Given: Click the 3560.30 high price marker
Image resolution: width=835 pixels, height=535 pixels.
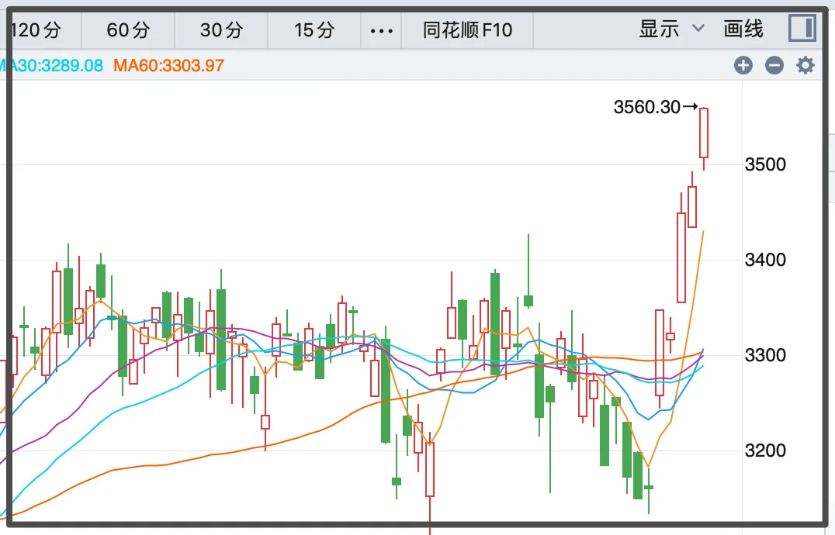Looking at the screenshot, I should 647,108.
